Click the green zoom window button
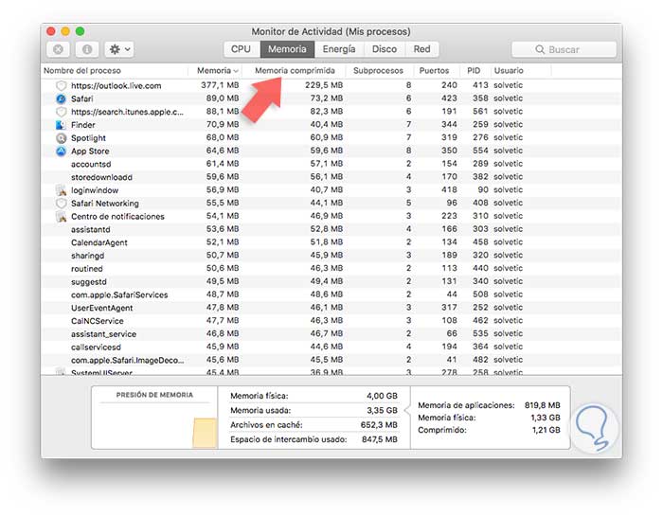 pos(80,31)
